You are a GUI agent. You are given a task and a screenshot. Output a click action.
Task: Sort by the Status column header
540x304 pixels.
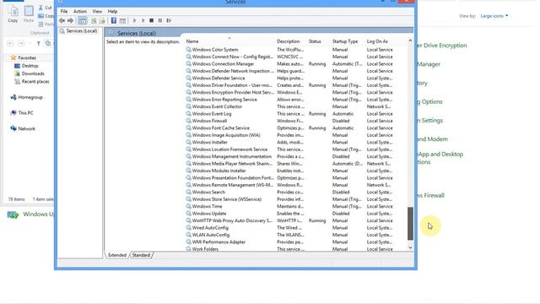pos(315,41)
